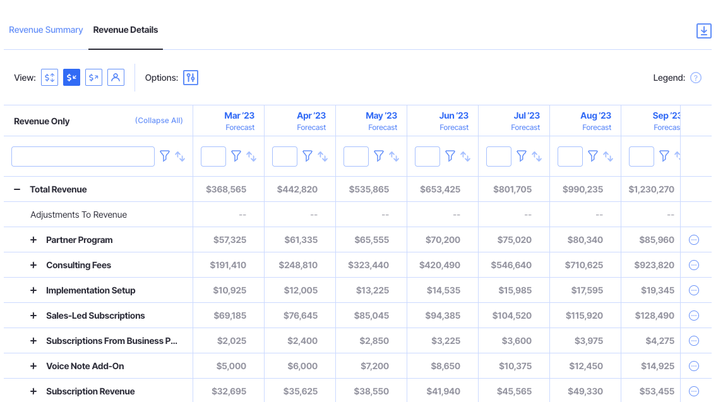723x402 pixels.
Task: Toggle the filter for May '23 column
Action: (379, 155)
